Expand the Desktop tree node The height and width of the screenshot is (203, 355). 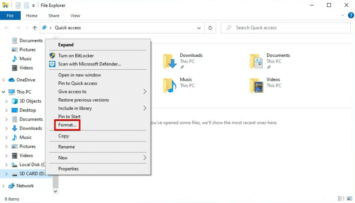[x=6, y=110]
